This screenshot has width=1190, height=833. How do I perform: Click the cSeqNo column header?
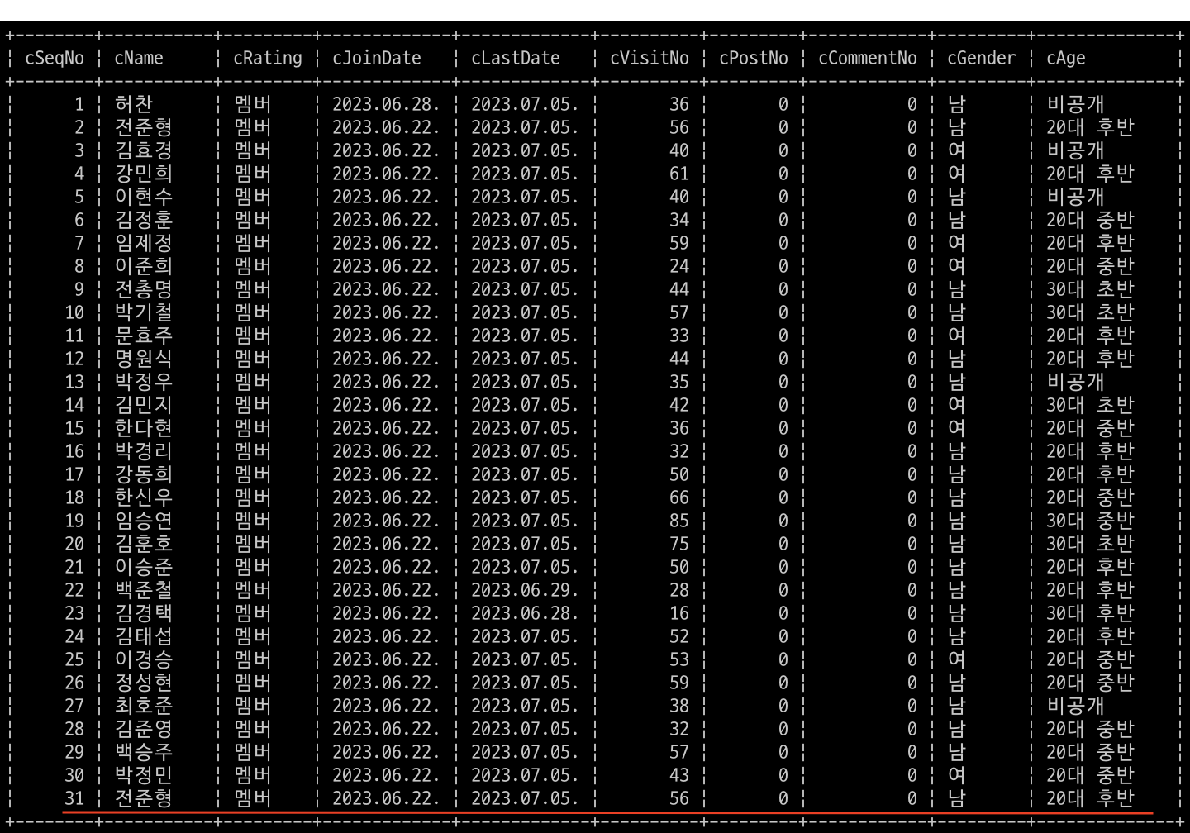(x=55, y=58)
